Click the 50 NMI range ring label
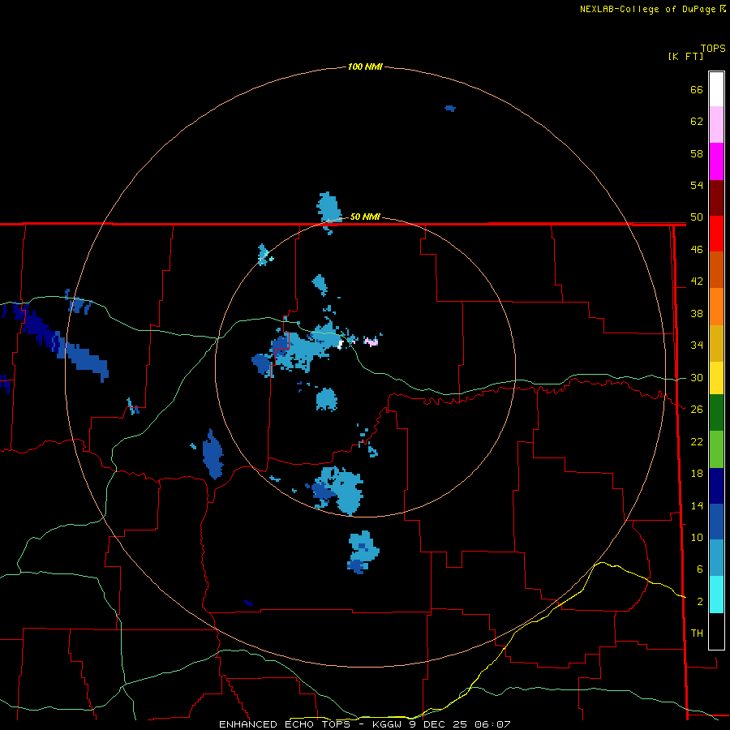The image size is (730, 730). 364,217
